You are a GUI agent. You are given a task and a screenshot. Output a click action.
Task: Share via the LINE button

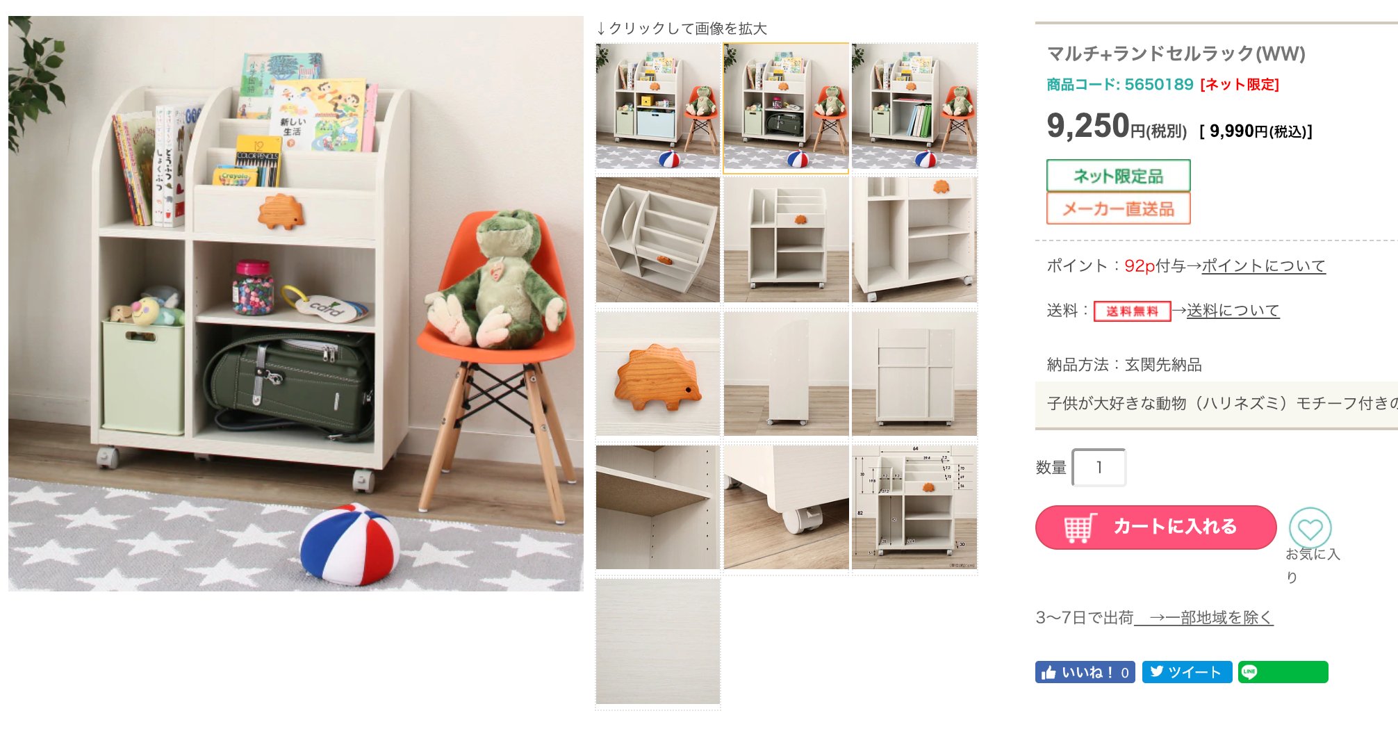point(1283,672)
